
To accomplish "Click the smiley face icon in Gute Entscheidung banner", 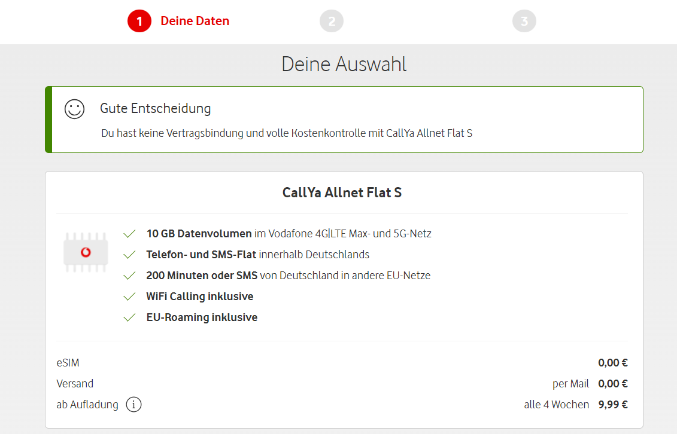I will point(74,109).
